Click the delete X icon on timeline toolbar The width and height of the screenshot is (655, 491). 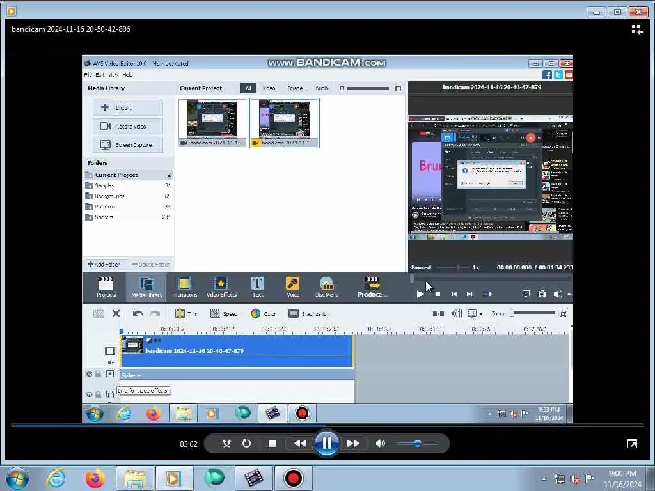[116, 313]
